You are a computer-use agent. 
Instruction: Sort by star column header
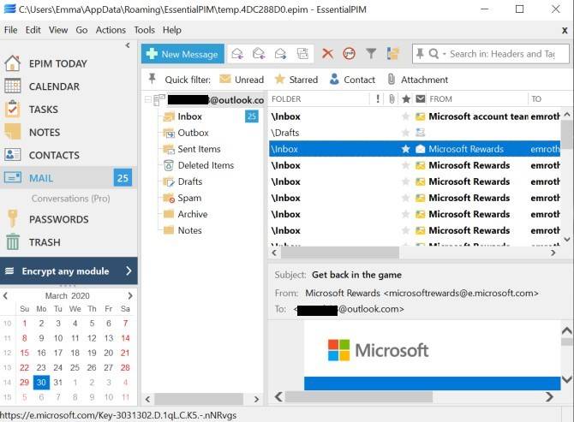(405, 98)
